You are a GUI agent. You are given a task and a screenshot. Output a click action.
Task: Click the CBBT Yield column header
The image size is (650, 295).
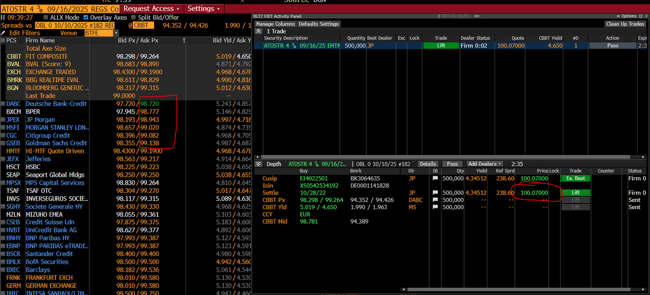(x=550, y=38)
